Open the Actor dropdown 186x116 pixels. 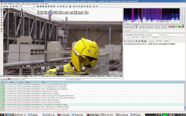pyautogui.click(x=161, y=35)
